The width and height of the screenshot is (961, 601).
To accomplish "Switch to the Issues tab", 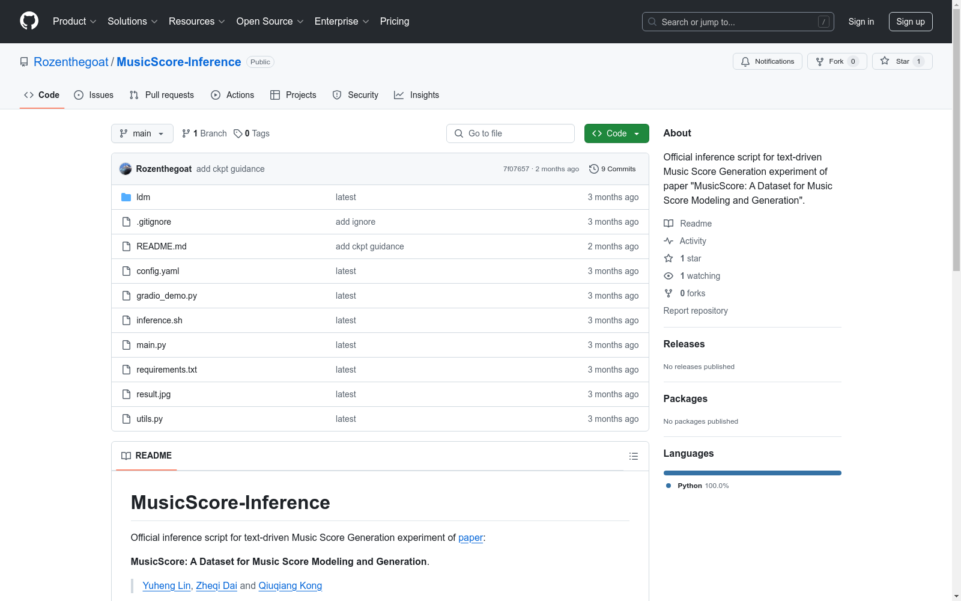I will pyautogui.click(x=94, y=95).
